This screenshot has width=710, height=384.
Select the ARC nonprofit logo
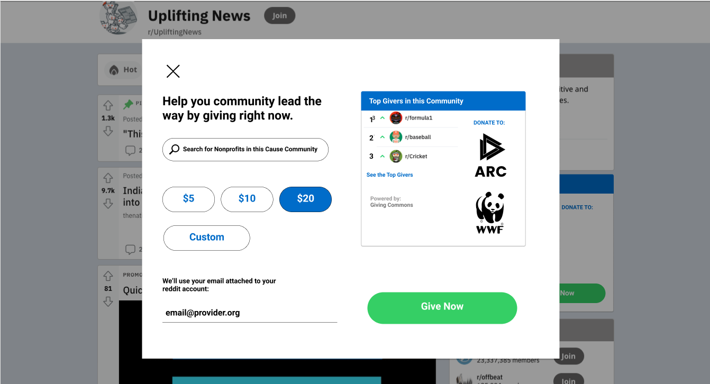(x=490, y=155)
